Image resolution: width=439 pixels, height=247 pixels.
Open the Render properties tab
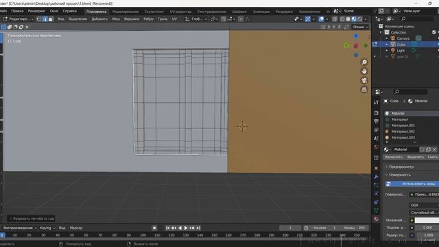click(376, 113)
